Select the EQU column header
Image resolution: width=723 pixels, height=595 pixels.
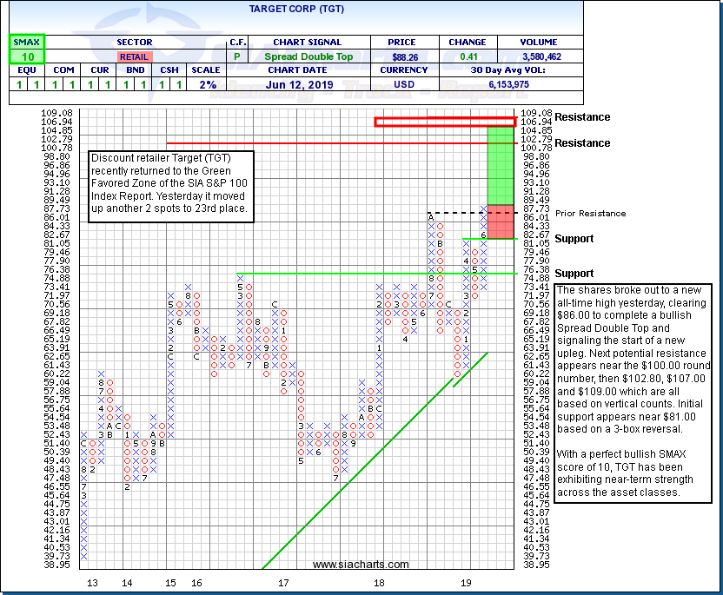[x=26, y=71]
